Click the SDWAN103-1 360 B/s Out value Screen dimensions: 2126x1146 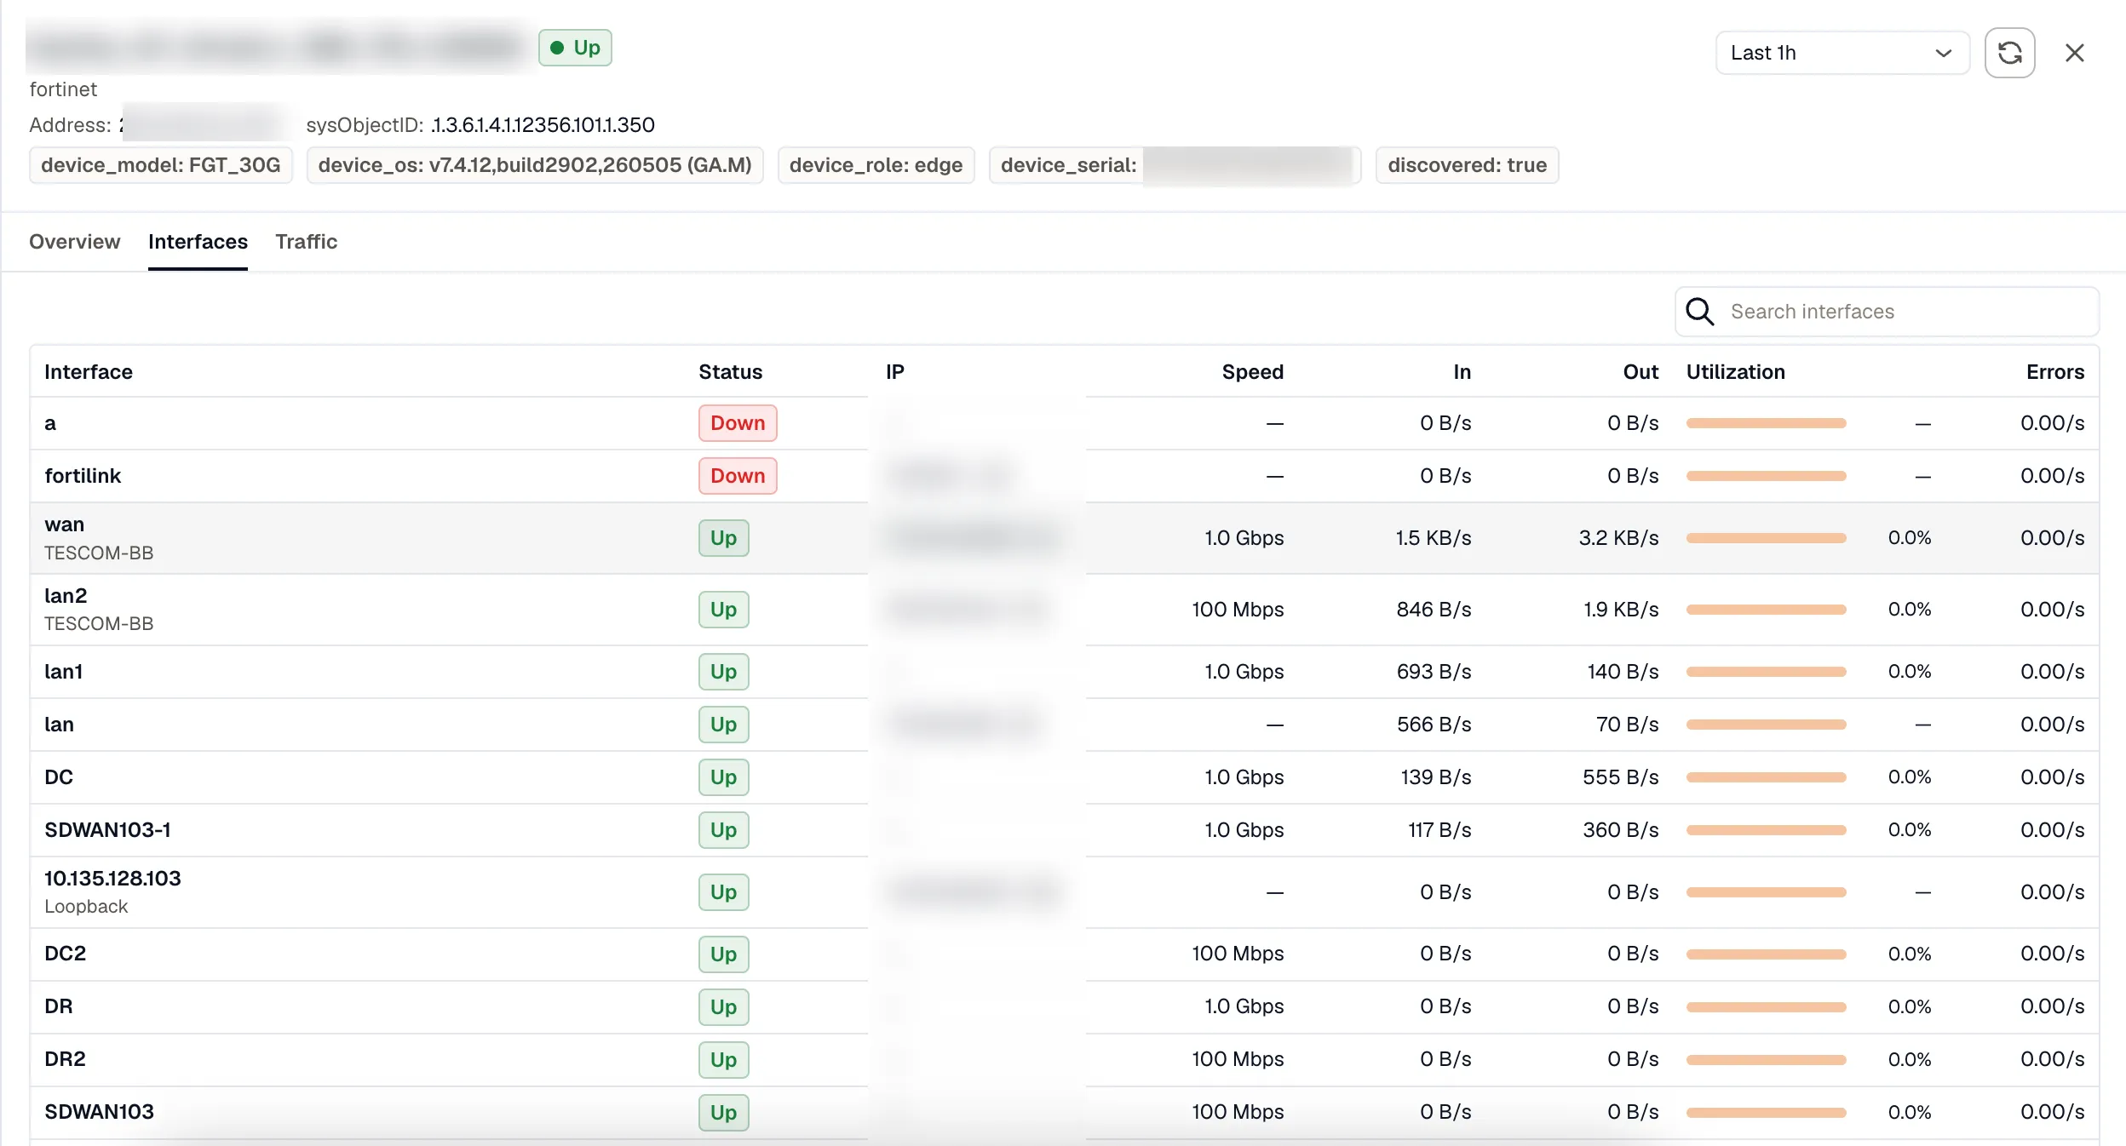(x=1620, y=830)
